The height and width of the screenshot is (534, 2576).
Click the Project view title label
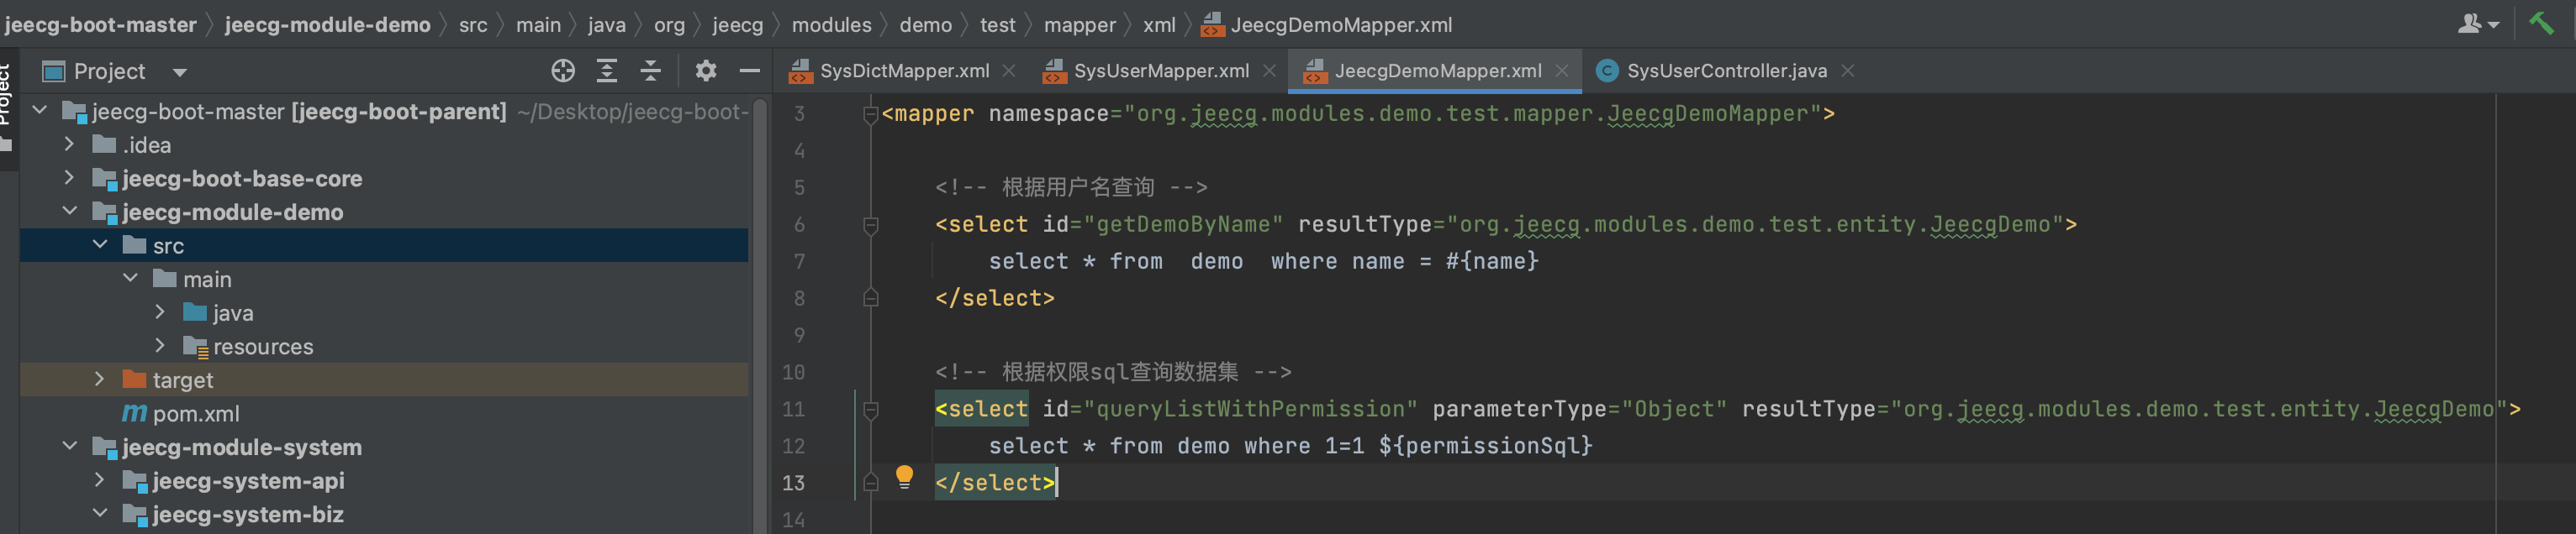pos(109,71)
